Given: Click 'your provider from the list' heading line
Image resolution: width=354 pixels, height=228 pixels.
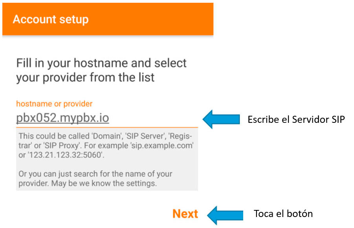Looking at the screenshot, I should coord(85,77).
